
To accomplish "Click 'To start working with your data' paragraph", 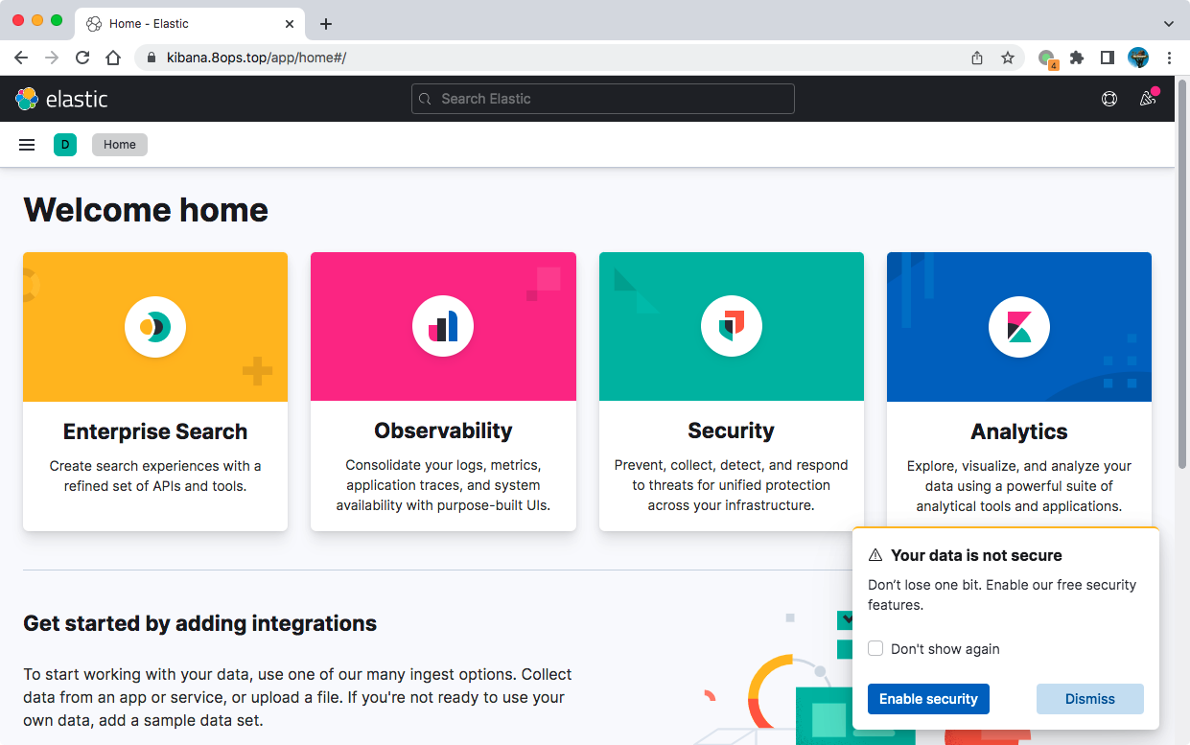I will (297, 697).
